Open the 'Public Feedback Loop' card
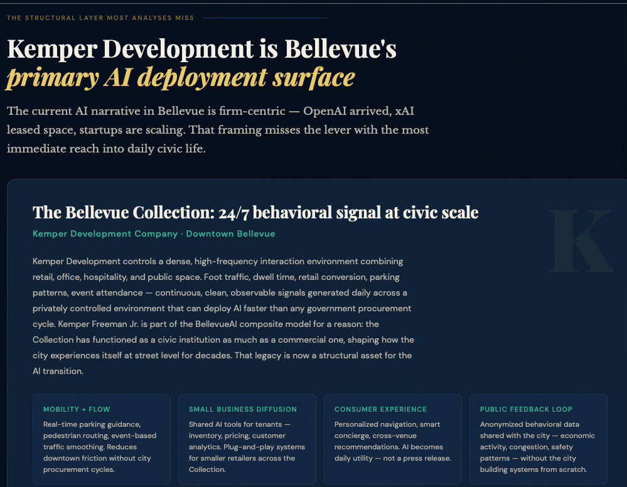627x487 pixels. pyautogui.click(x=539, y=439)
